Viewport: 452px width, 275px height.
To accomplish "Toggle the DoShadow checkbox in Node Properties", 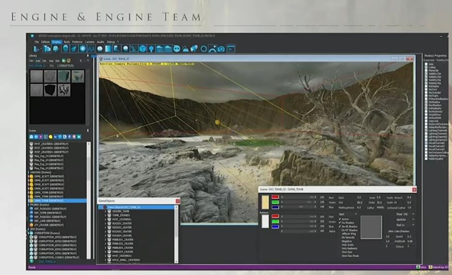I will click(426, 102).
